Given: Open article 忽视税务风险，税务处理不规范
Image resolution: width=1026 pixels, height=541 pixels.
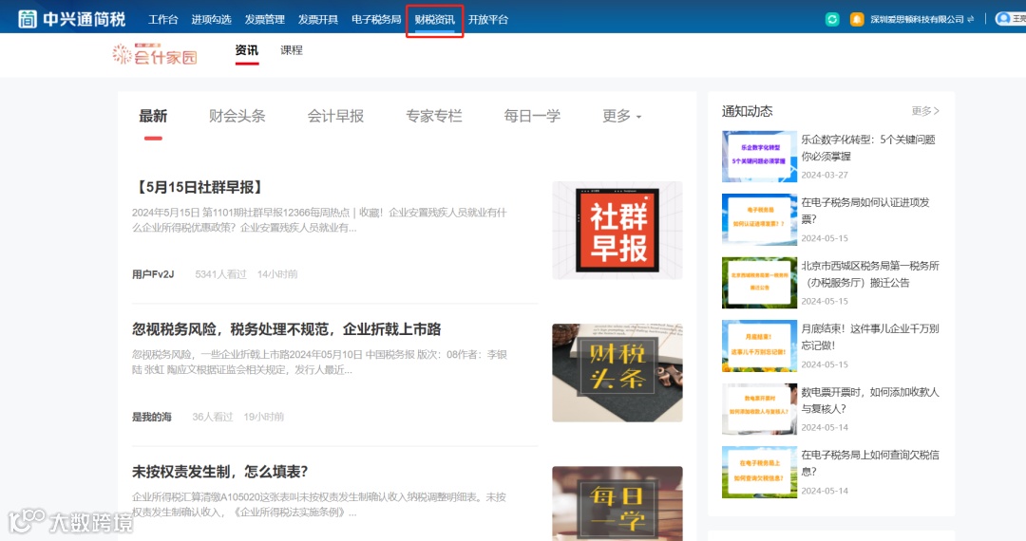Looking at the screenshot, I should (287, 329).
